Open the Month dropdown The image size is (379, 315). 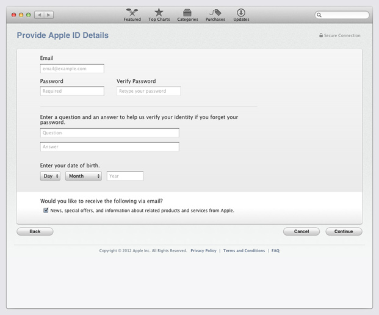click(x=84, y=176)
